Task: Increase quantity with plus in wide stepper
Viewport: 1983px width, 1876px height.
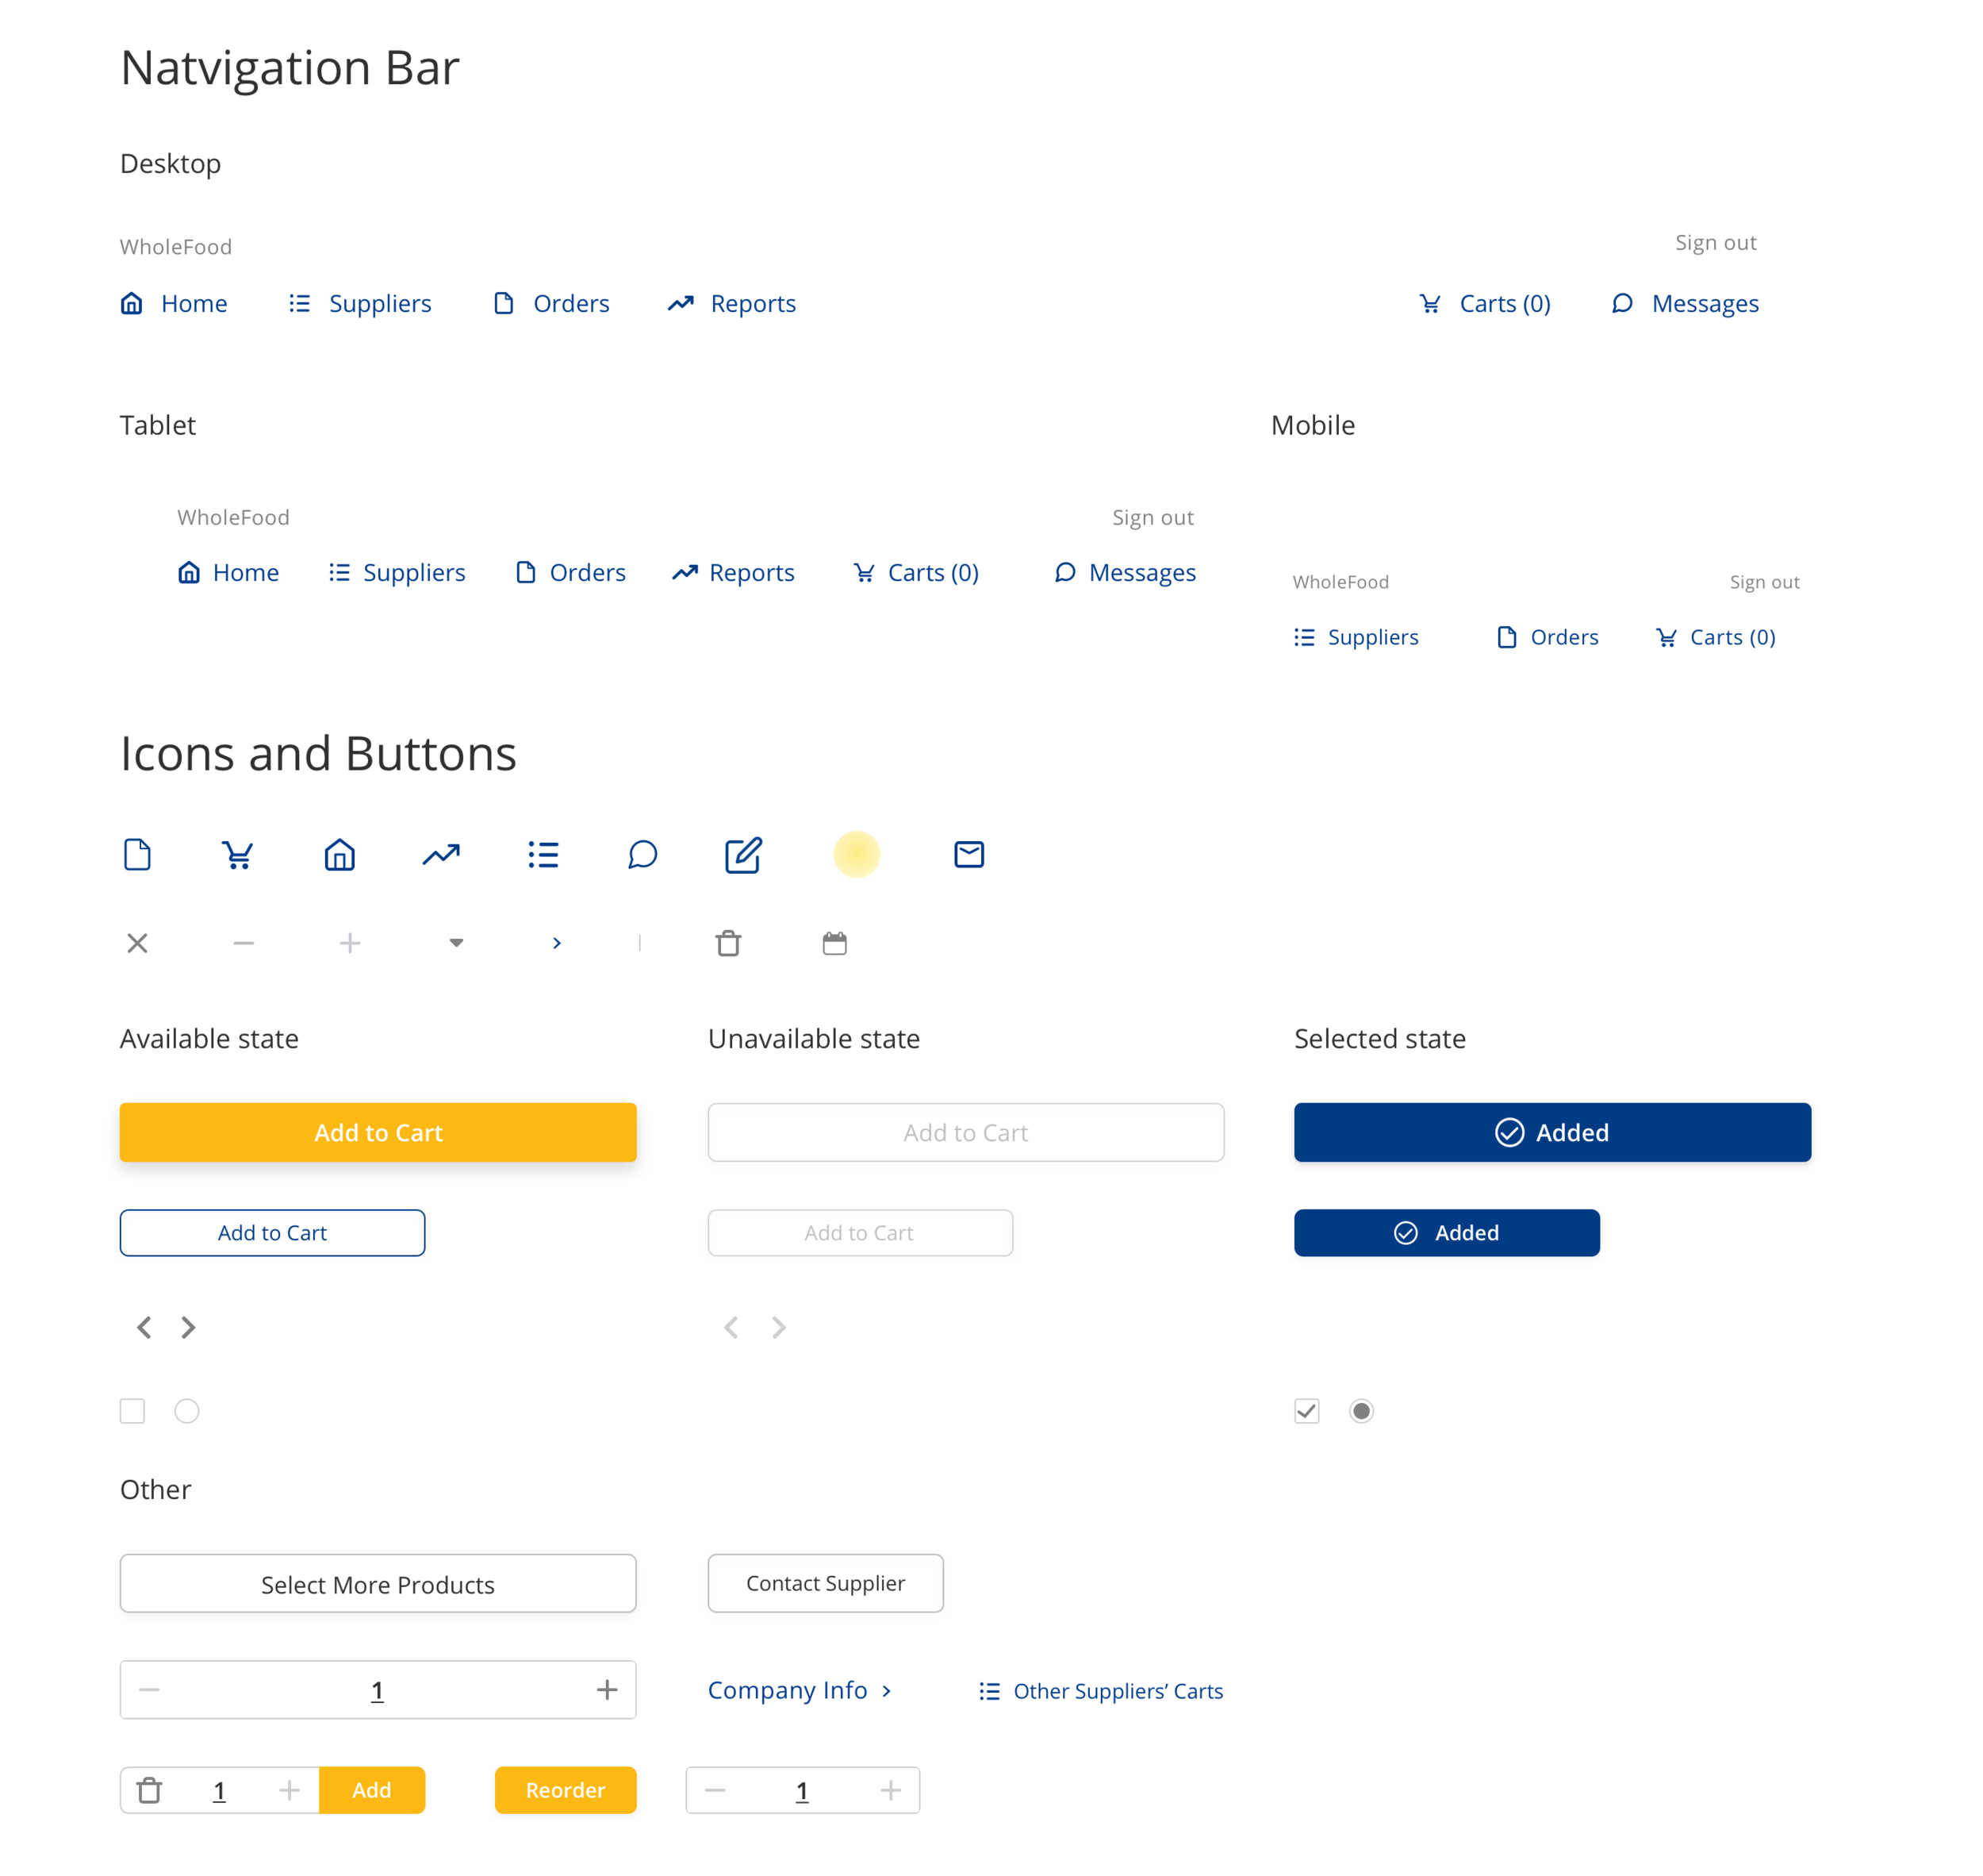Action: pos(607,1690)
